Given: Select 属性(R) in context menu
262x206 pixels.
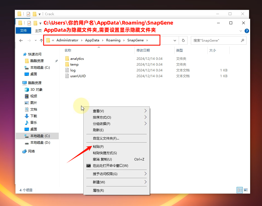Looking at the screenshot, I should point(98,190).
